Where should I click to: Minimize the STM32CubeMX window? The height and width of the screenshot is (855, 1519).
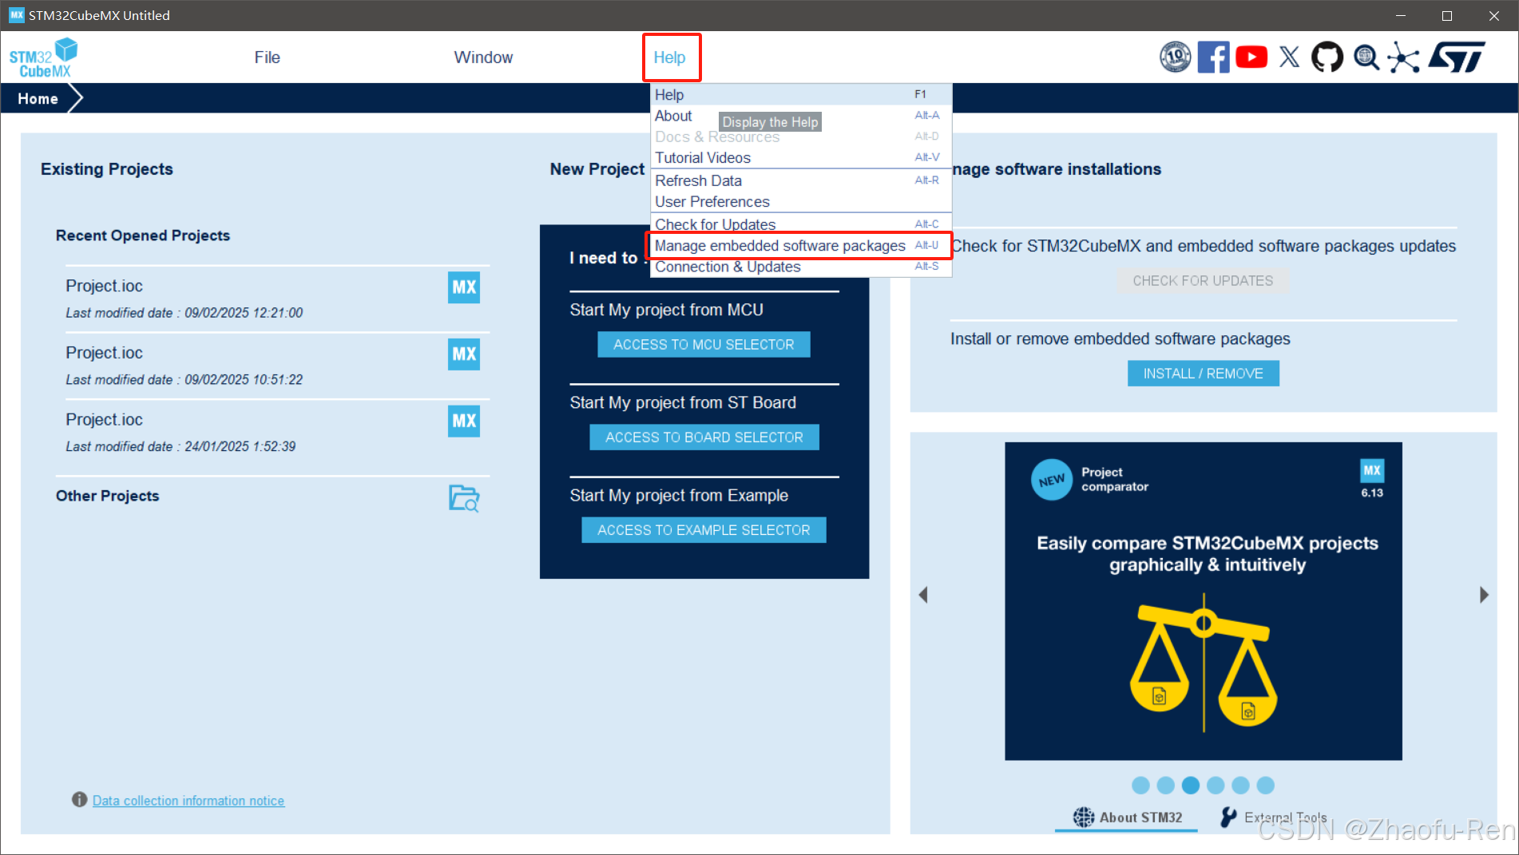1400,15
